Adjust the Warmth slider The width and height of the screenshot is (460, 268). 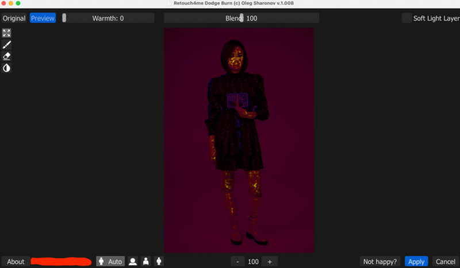[x=108, y=18]
